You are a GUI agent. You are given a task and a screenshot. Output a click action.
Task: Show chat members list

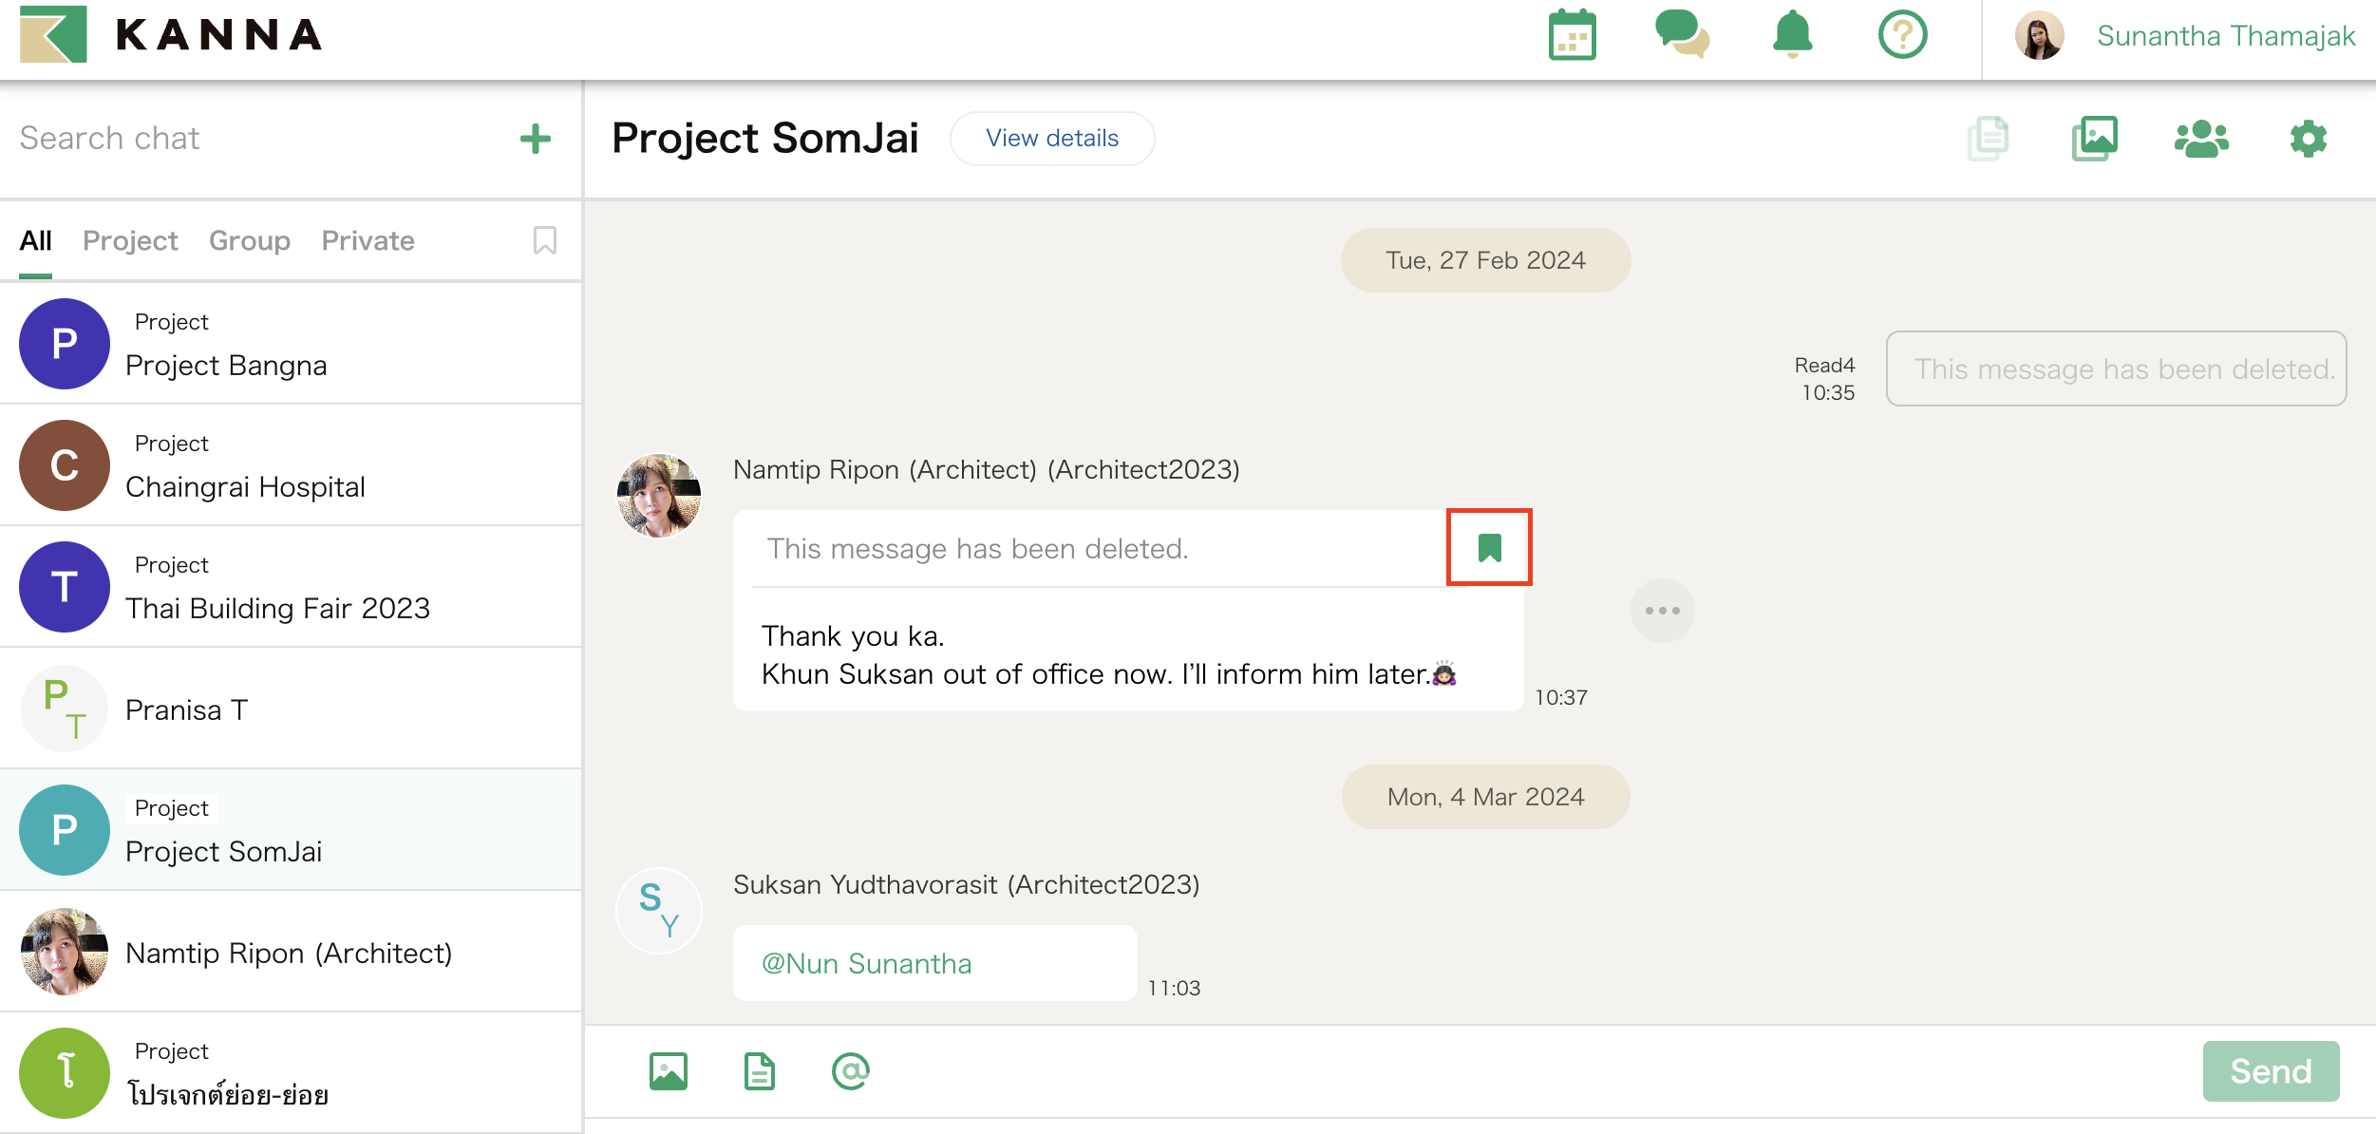(2201, 139)
